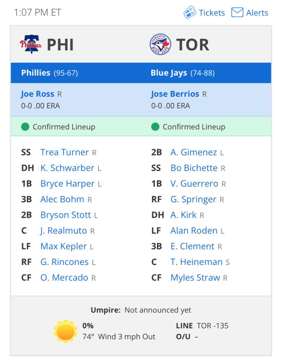Select K. Schwarber player link
Screen dimensions: 282x360
click(67, 168)
